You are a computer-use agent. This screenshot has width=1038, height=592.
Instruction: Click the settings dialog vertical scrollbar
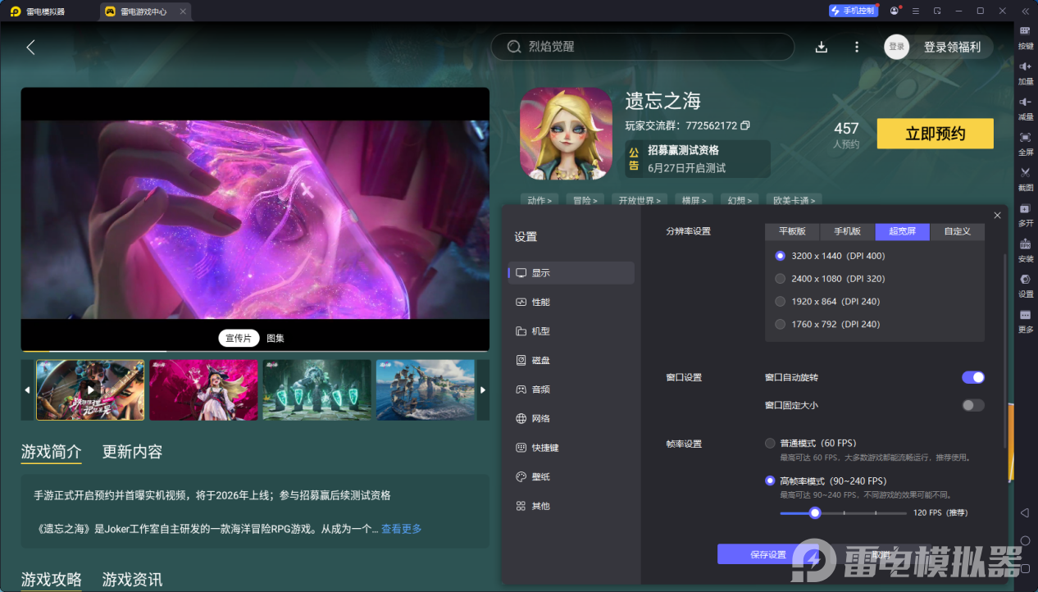[x=1005, y=353]
